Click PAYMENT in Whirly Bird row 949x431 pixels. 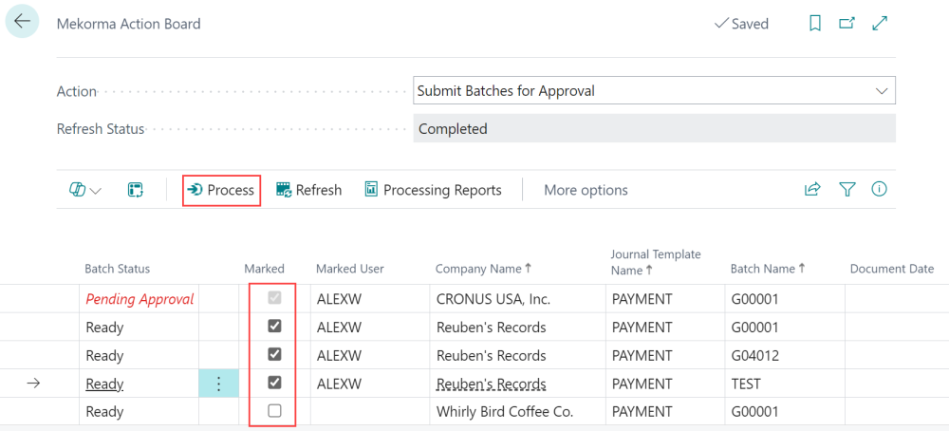click(x=642, y=412)
